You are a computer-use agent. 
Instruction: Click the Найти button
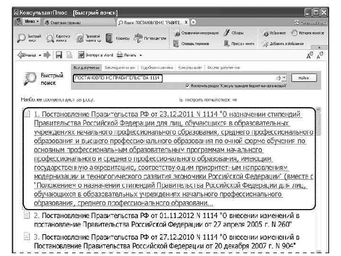(304, 78)
